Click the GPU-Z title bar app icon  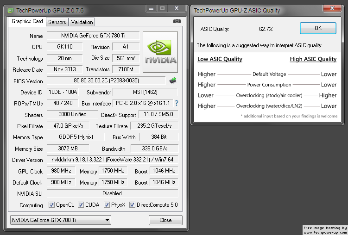(10, 10)
